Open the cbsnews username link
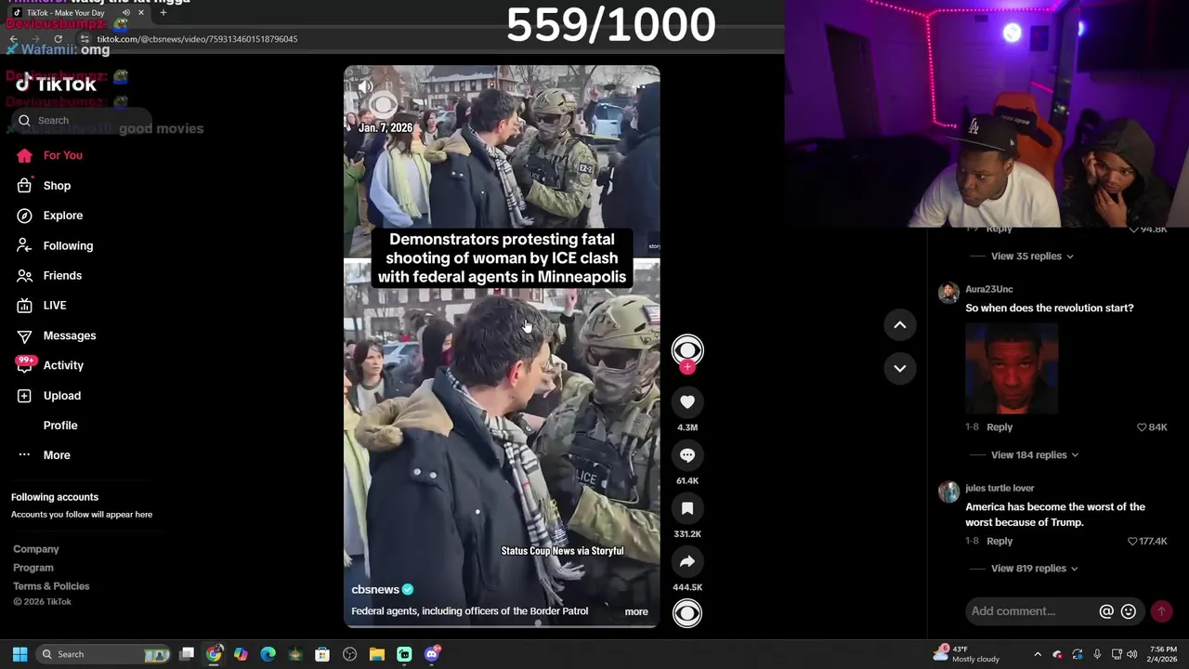Viewport: 1189px width, 669px height. [375, 589]
